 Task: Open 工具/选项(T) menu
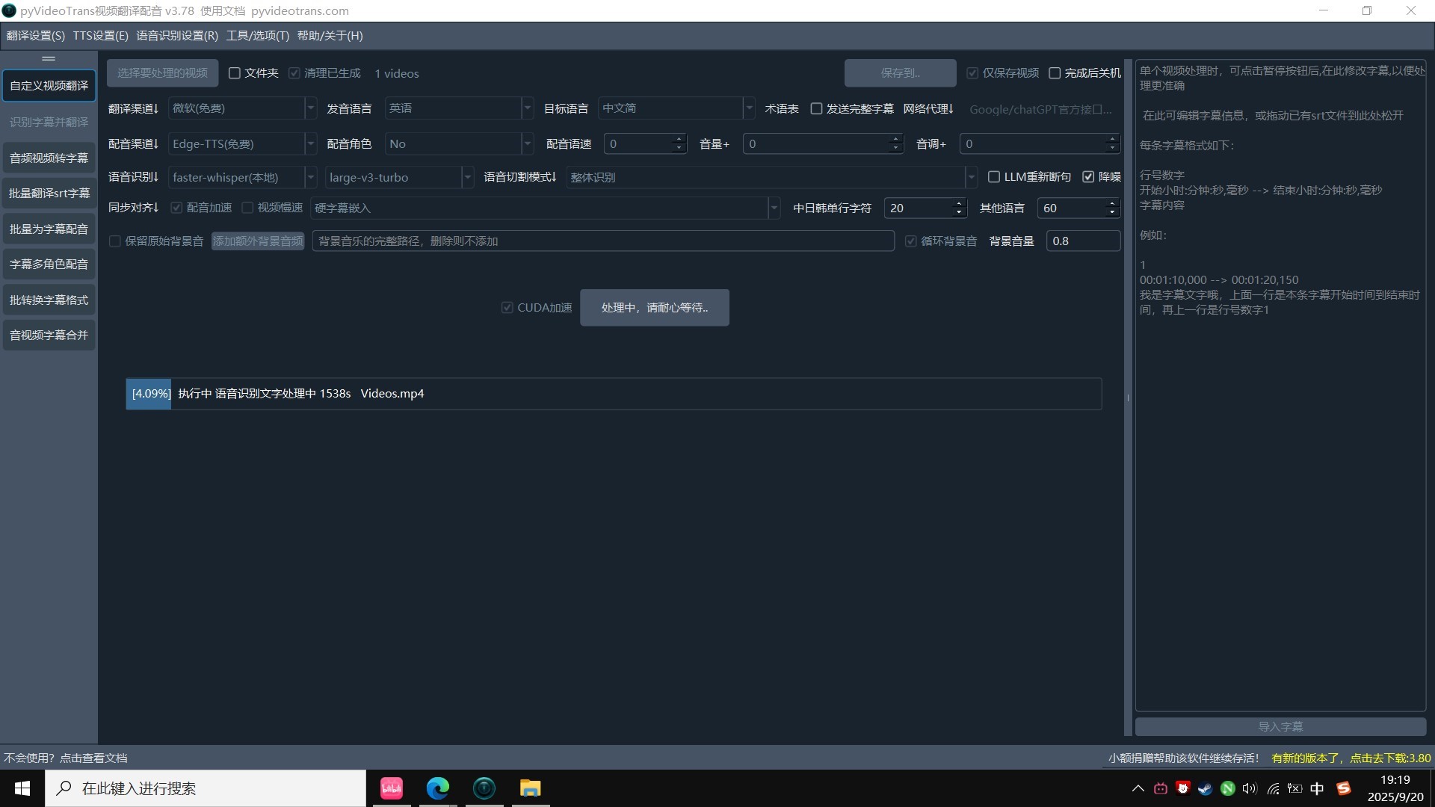point(258,36)
